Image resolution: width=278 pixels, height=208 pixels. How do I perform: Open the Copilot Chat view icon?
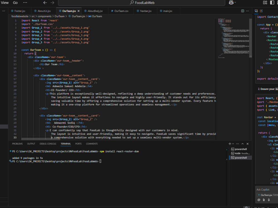256,11
